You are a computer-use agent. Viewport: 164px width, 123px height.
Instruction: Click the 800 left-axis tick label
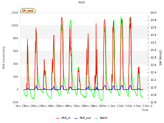(16, 38)
